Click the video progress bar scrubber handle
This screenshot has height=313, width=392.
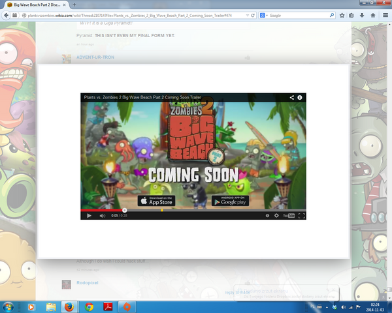(125, 210)
